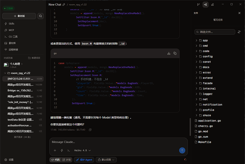This screenshot has width=245, height=164.
Task: Click 新建项目 button
Action: coord(34,58)
